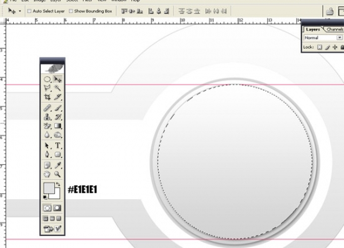Select the Slice tool

coord(58,97)
